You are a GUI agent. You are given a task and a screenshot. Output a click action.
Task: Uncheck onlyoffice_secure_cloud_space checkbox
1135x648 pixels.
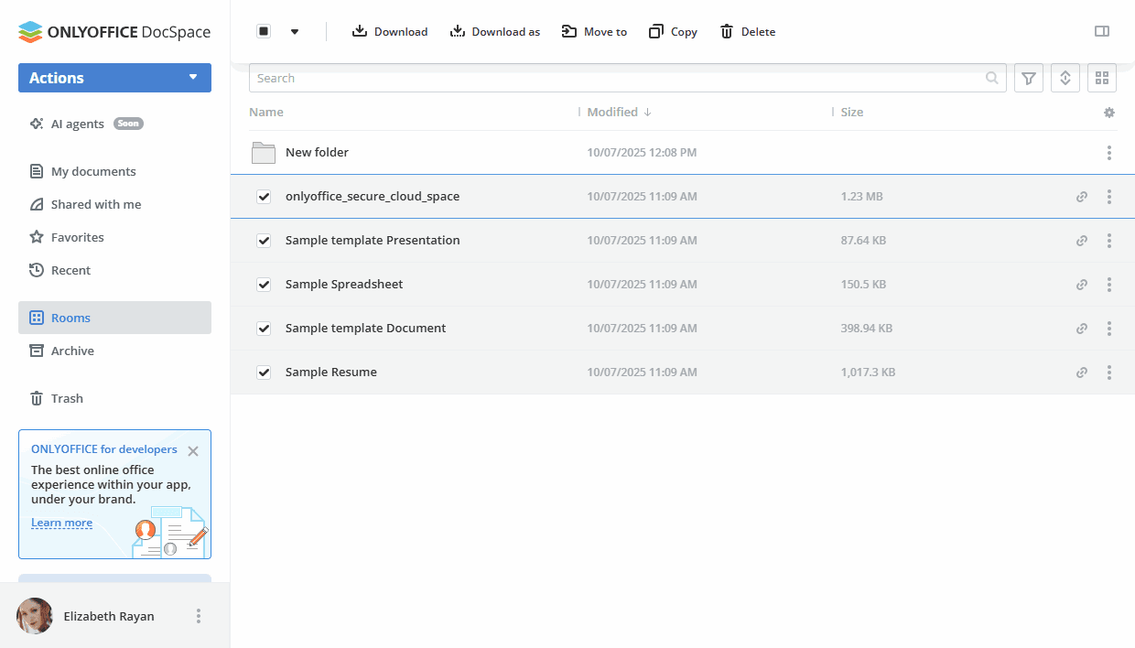(264, 197)
